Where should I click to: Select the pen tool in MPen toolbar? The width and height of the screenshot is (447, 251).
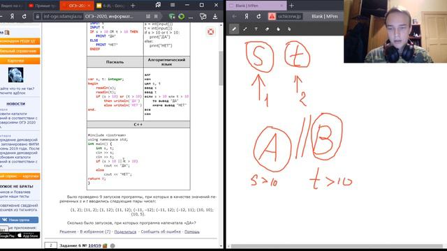(234, 29)
